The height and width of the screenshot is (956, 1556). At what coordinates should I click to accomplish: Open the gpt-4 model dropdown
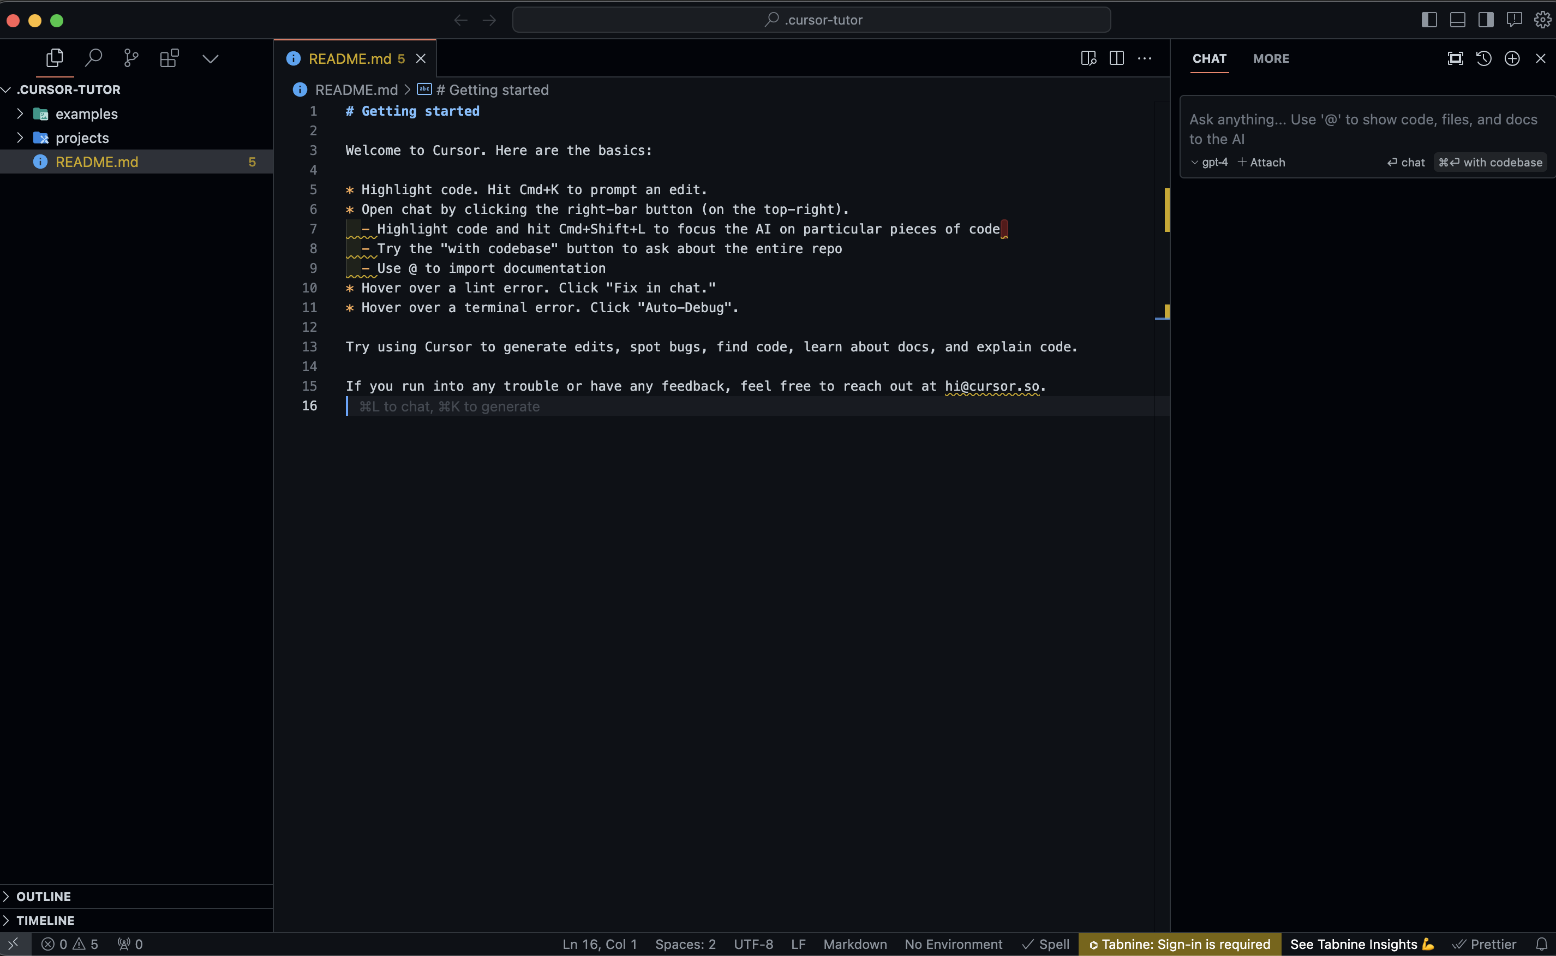[x=1209, y=163]
